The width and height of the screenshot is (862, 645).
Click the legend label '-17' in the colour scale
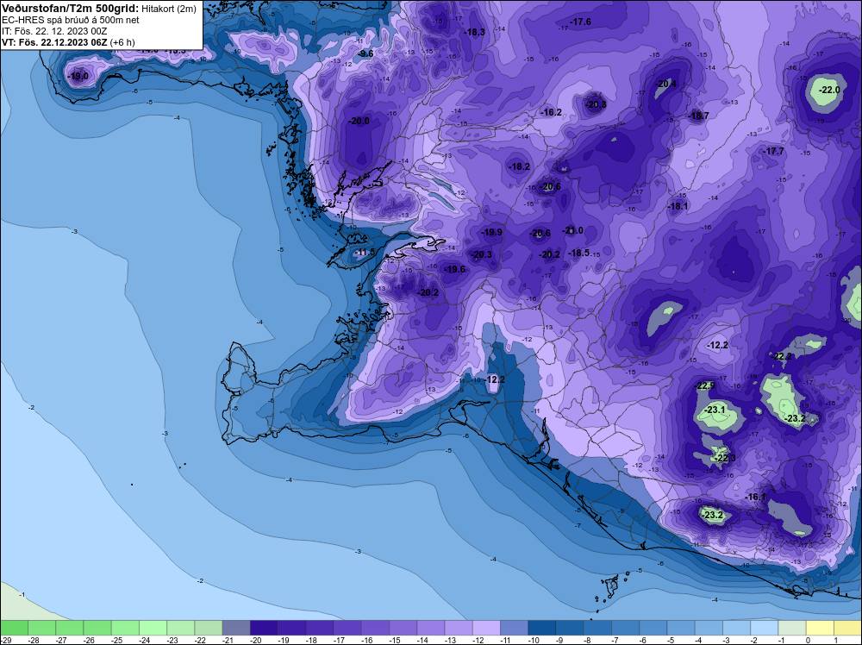[x=340, y=640]
